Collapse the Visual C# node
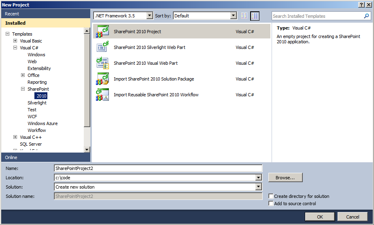374x225 pixels. 15,48
